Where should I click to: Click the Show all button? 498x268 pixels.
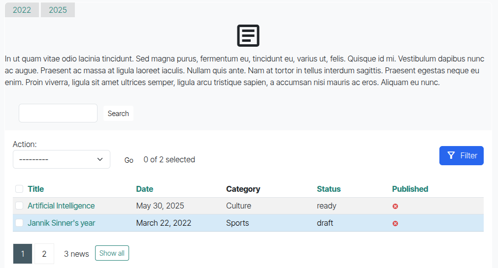(x=112, y=253)
